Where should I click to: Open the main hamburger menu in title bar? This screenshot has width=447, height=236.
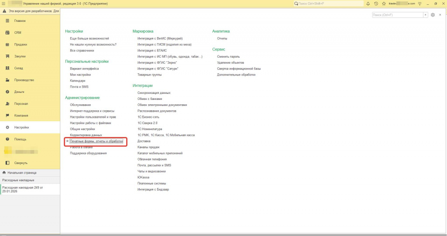click(3, 3)
